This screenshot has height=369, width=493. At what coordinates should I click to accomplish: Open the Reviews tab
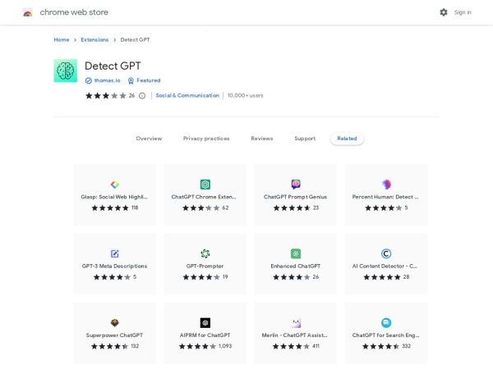coord(262,139)
